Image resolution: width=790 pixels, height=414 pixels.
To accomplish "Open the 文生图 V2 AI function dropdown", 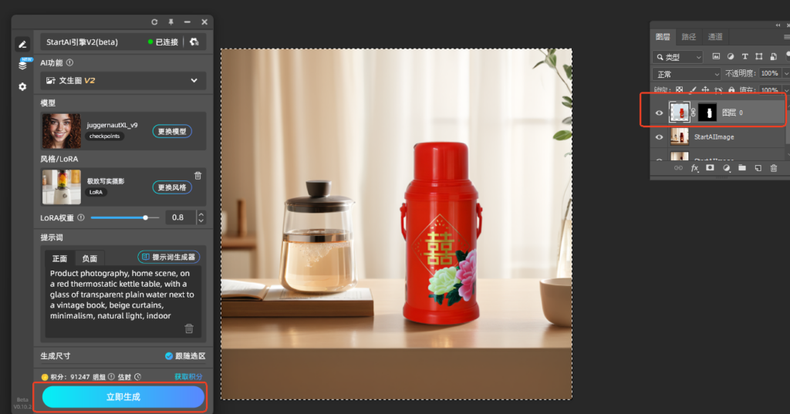I will click(x=123, y=81).
